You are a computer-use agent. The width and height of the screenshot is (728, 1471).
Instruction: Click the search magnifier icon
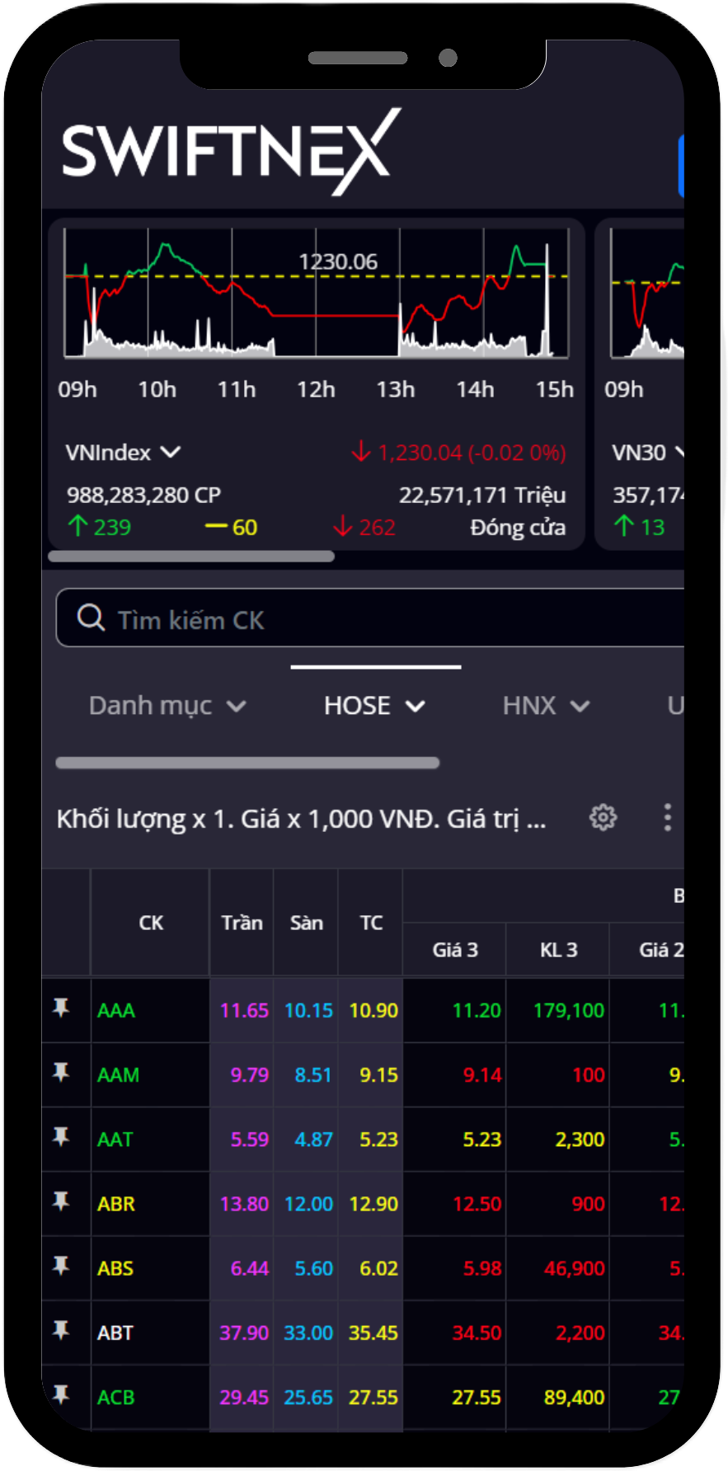pos(91,618)
